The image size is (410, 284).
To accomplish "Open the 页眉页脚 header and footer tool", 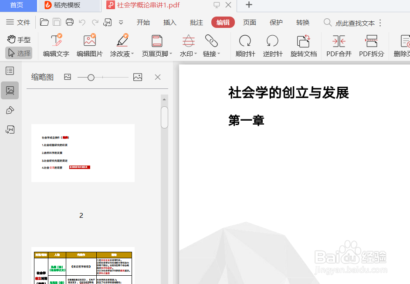I will (x=156, y=45).
